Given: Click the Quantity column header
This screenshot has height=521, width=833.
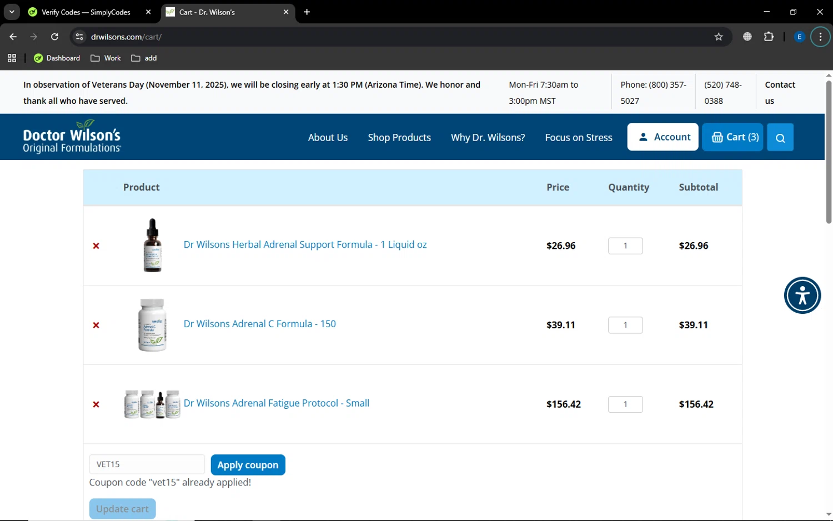Looking at the screenshot, I should (x=629, y=187).
